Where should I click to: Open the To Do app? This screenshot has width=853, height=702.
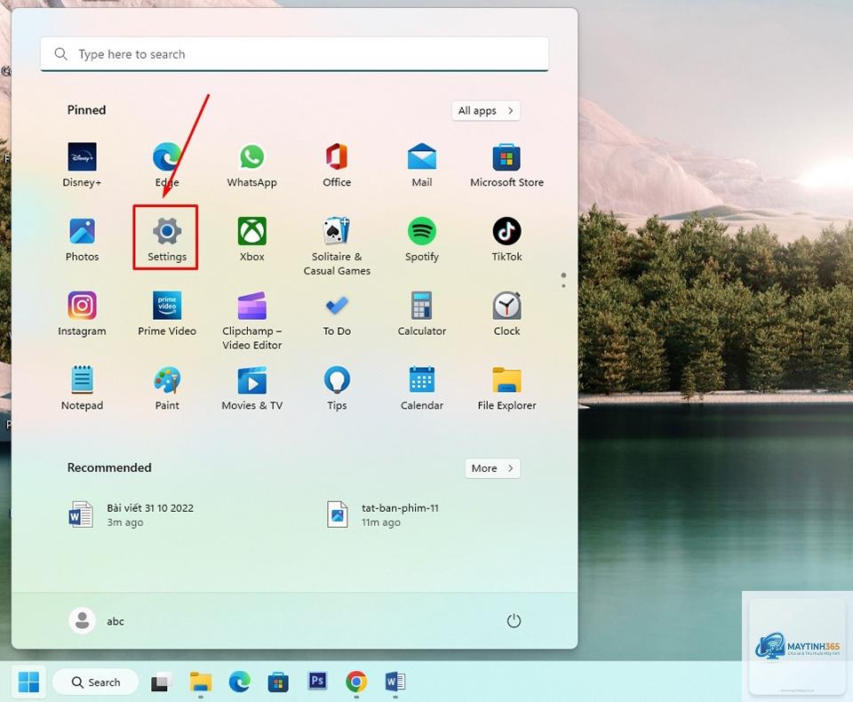click(x=337, y=314)
